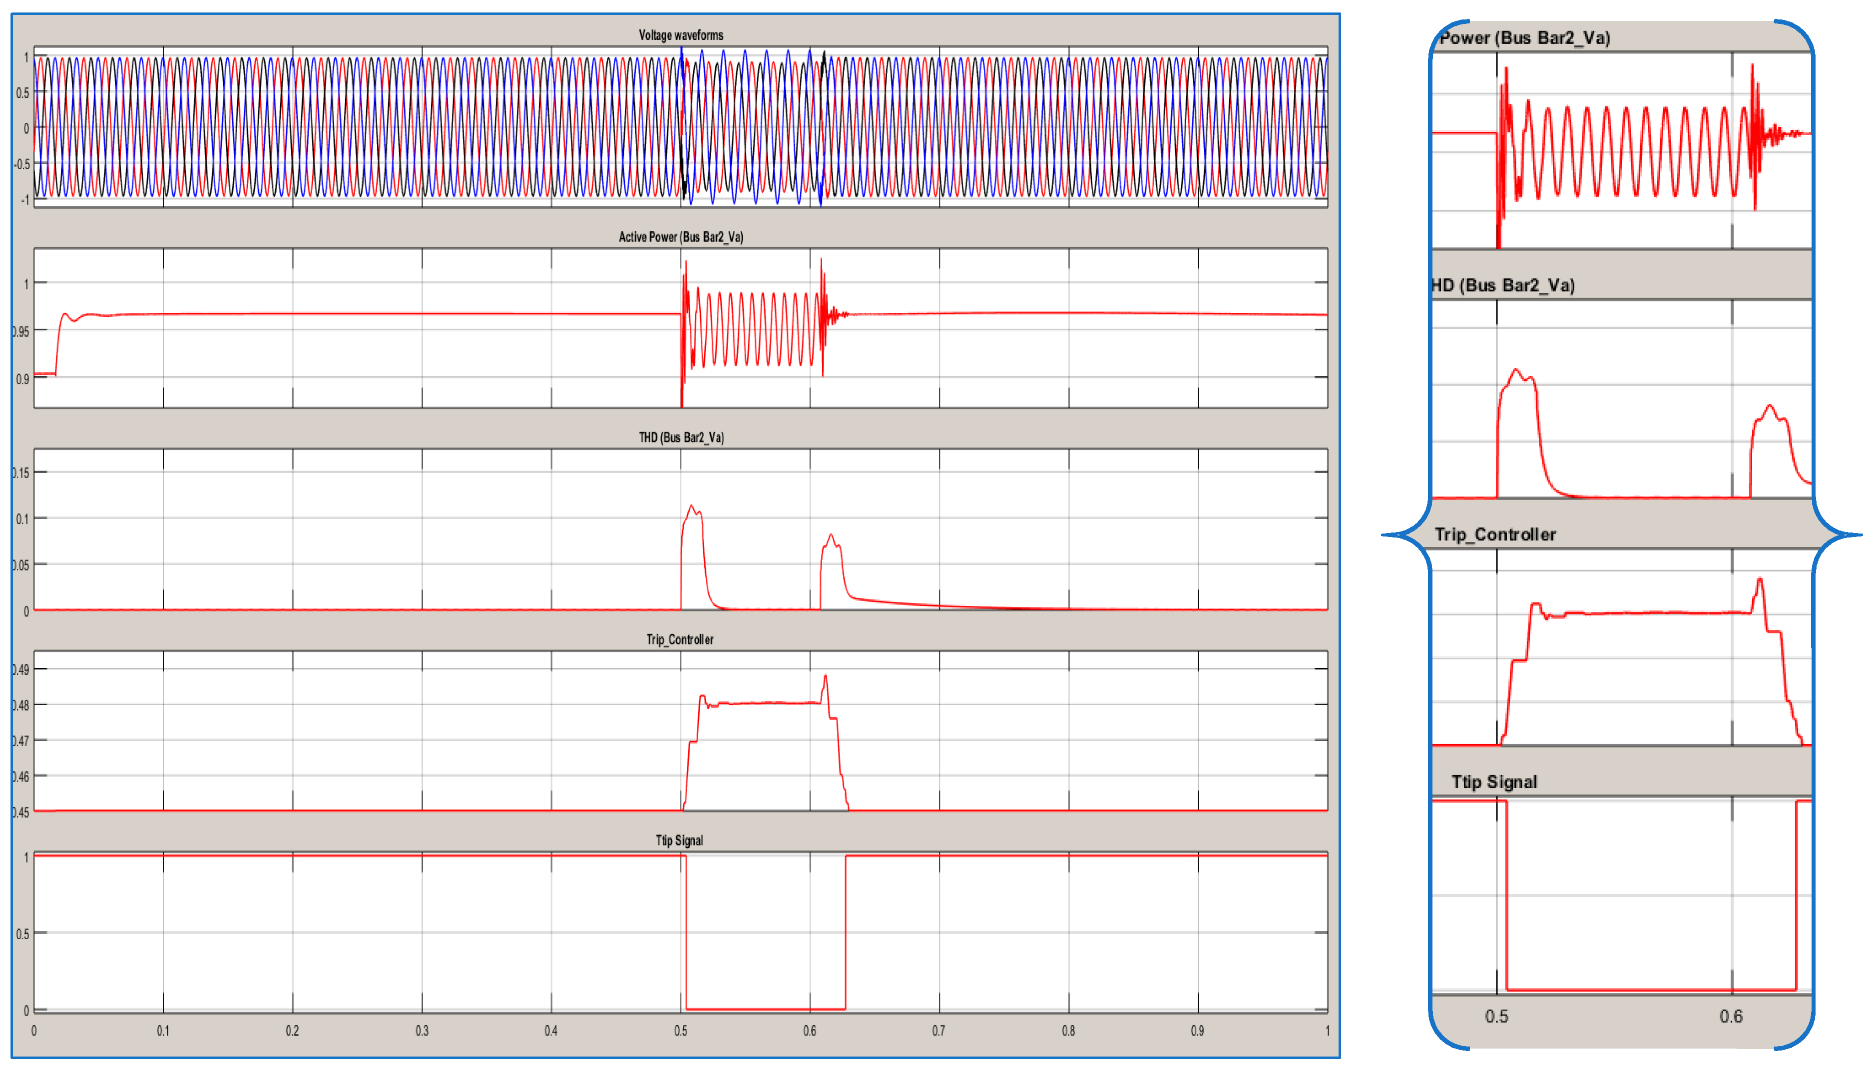1874x1072 pixels.
Task: Click the Ttip Signal title in main figure
Action: pos(679,841)
